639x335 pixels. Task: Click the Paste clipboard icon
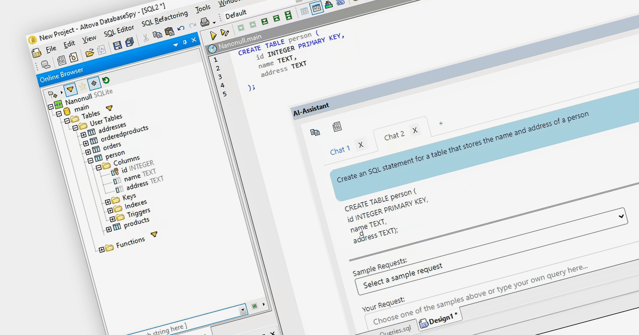(169, 32)
